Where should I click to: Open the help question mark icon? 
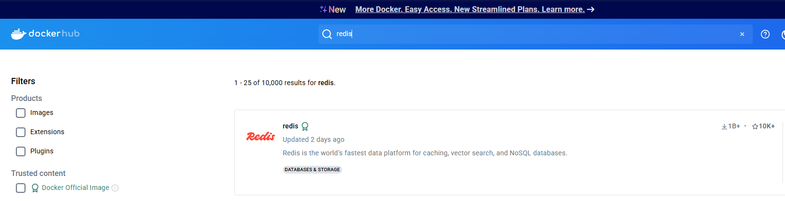point(765,34)
